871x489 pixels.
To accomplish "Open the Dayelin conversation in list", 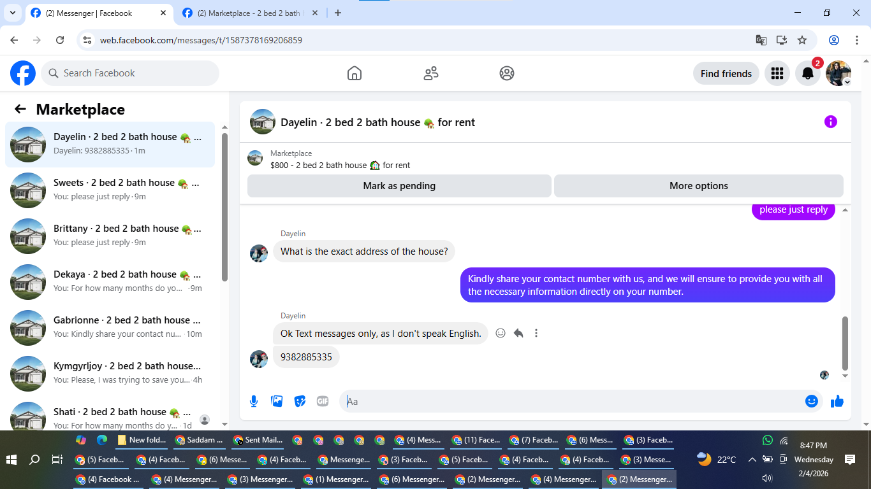I will coord(110,145).
